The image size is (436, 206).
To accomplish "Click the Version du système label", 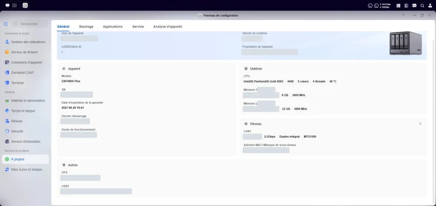I will [x=255, y=33].
